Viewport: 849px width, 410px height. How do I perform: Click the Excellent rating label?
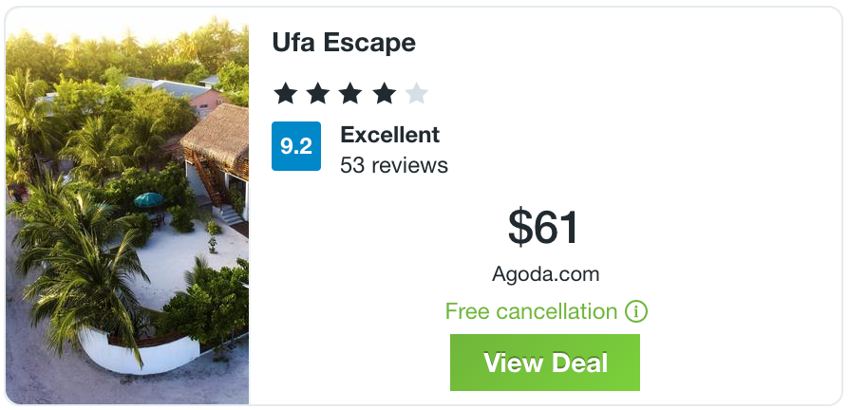(389, 135)
